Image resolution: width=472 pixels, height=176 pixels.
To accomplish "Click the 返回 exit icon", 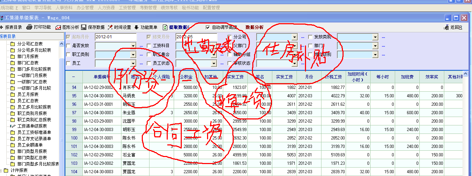I will (x=446, y=27).
